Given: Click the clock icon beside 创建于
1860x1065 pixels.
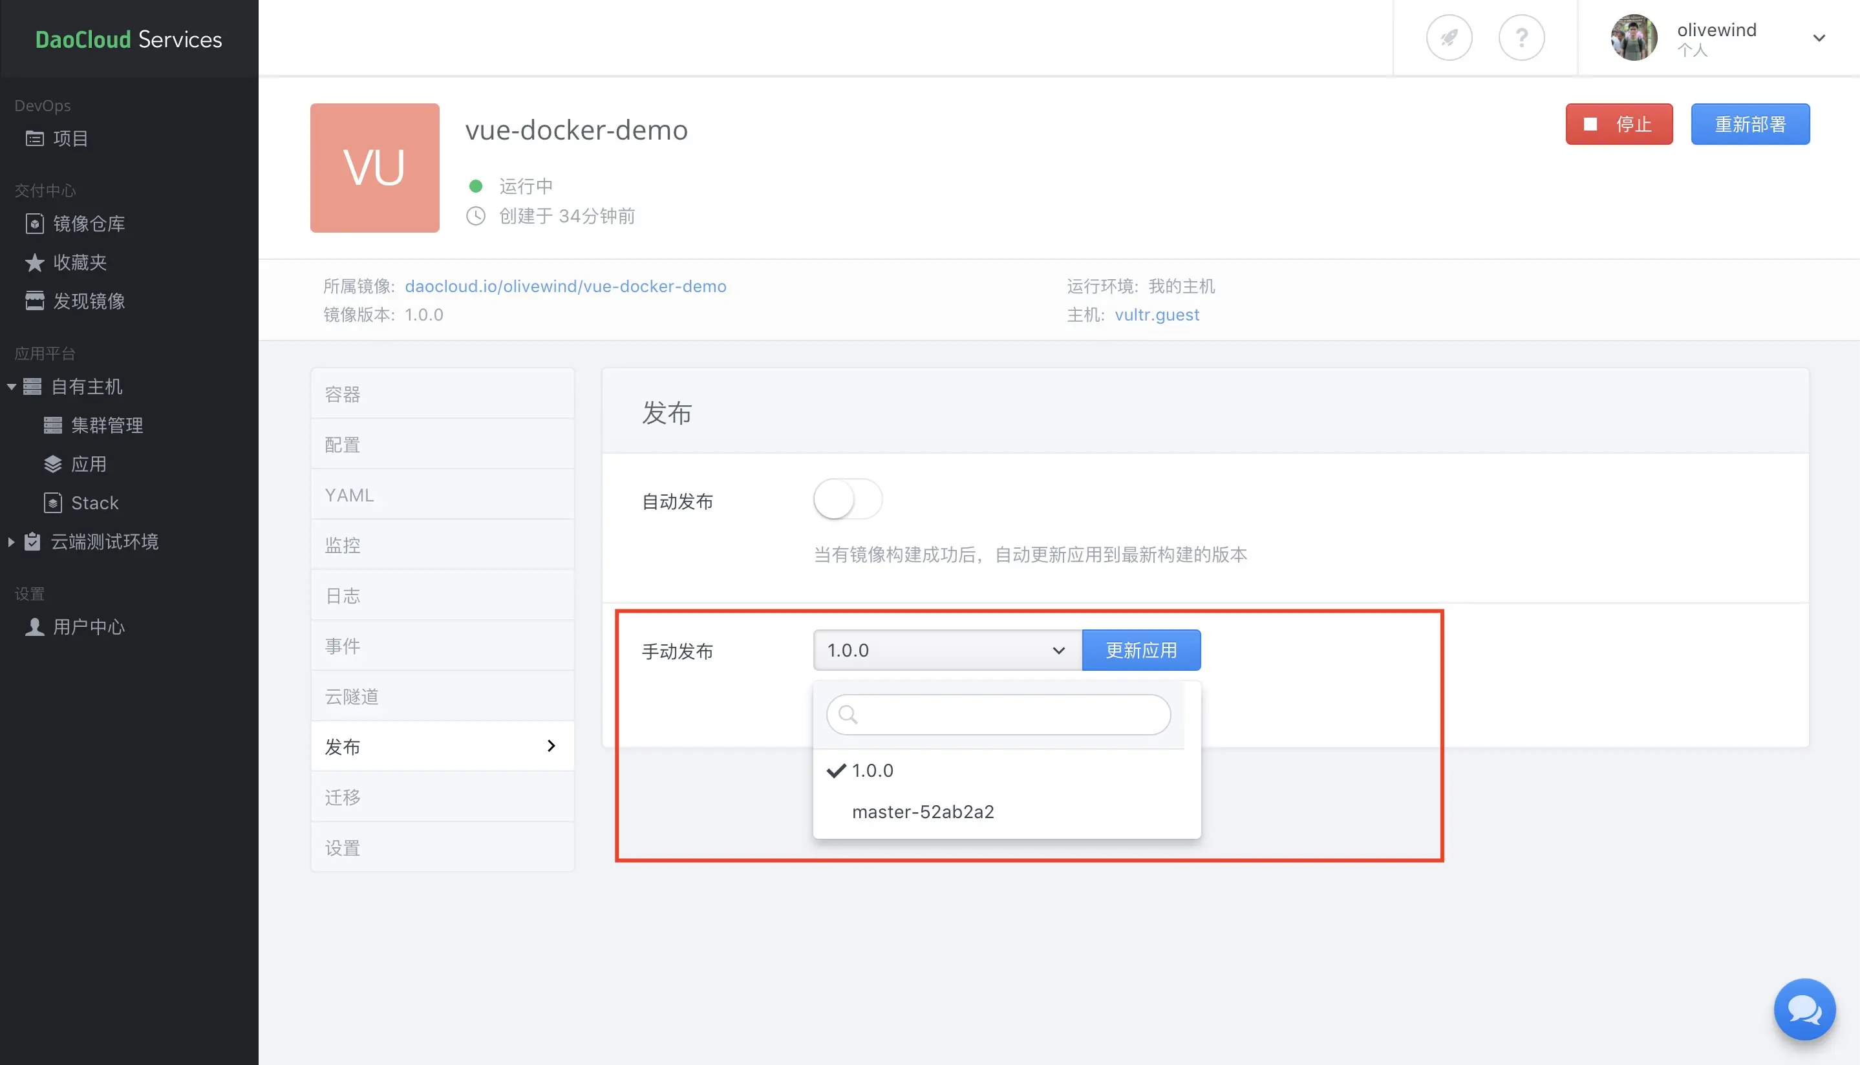Looking at the screenshot, I should [476, 216].
